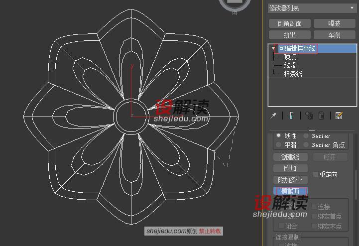
Task: Open the 修改器列表 dropdown
Action: click(x=312, y=8)
